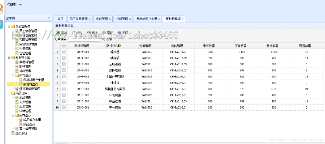Click the 原材料名称 column header
This screenshot has width=325, height=144.
115,46
